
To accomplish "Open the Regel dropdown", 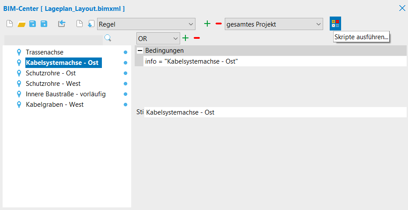I will click(x=146, y=24).
